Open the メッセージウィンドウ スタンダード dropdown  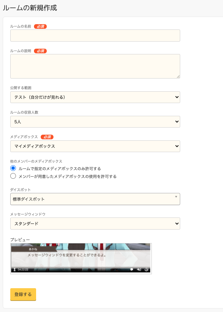[x=95, y=224]
